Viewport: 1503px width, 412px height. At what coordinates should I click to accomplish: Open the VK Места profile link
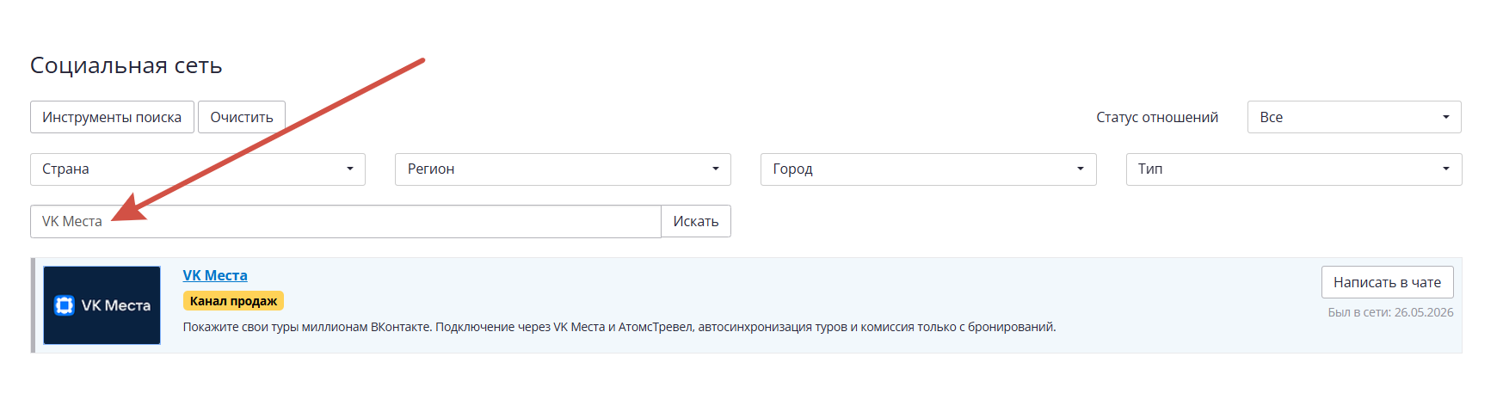(x=215, y=275)
